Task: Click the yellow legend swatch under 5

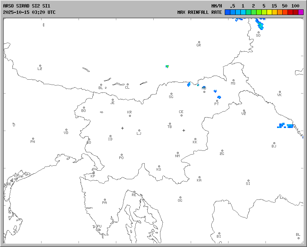Action: pyautogui.click(x=269, y=12)
